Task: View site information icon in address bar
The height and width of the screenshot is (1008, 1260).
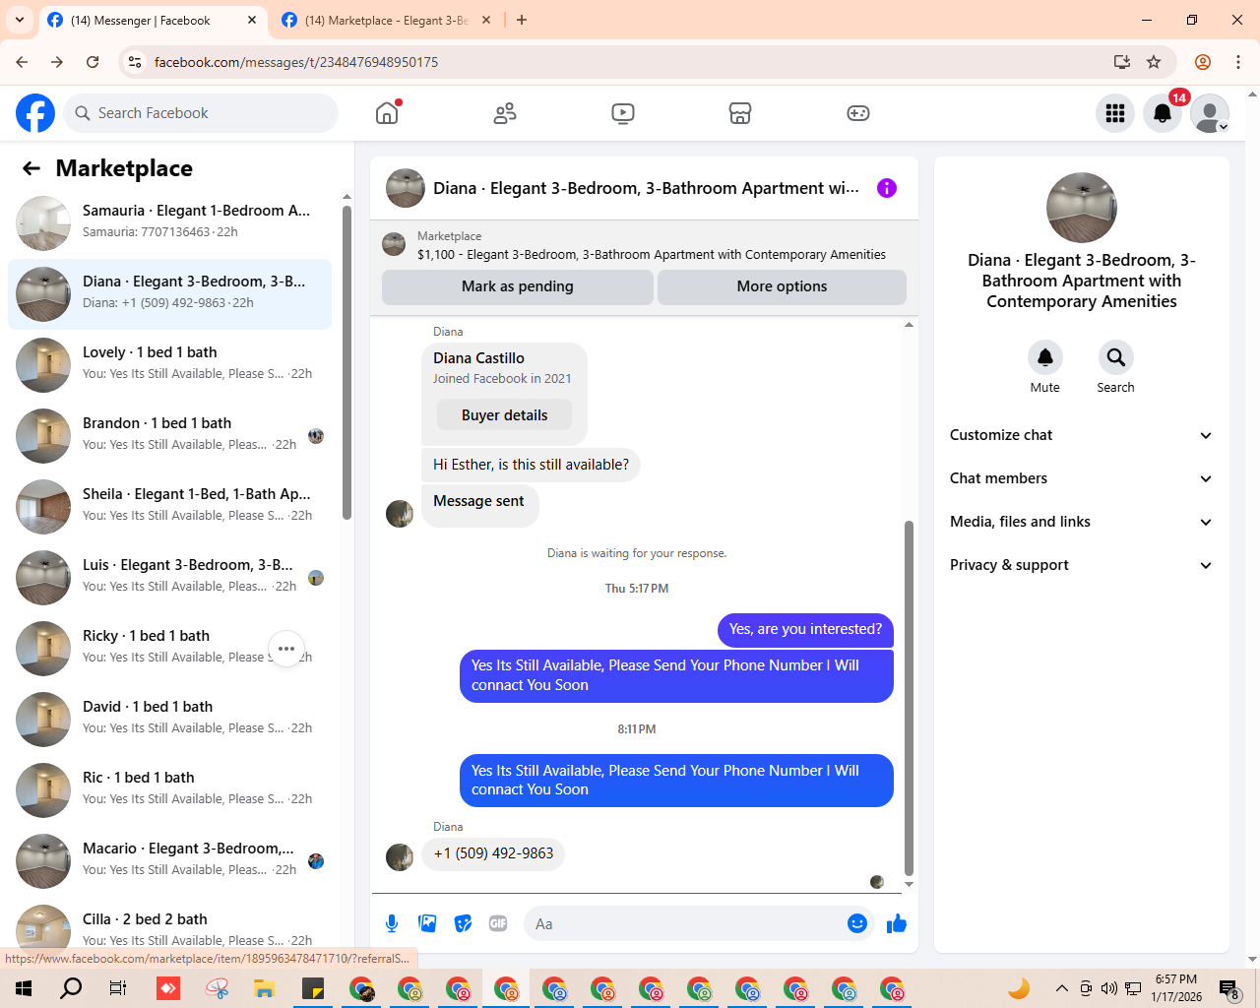Action: (135, 62)
